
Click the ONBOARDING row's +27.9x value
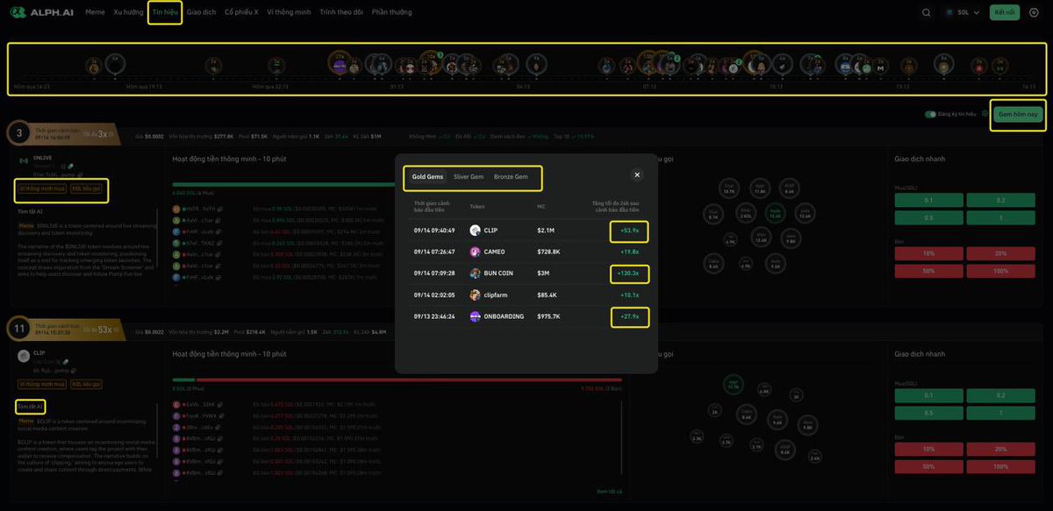pyautogui.click(x=628, y=316)
